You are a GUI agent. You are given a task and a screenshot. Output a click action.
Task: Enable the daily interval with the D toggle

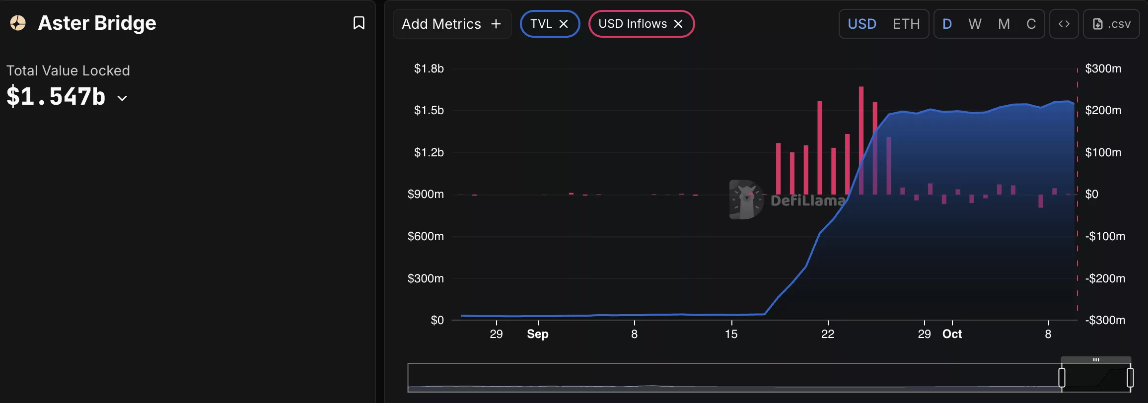pyautogui.click(x=947, y=23)
